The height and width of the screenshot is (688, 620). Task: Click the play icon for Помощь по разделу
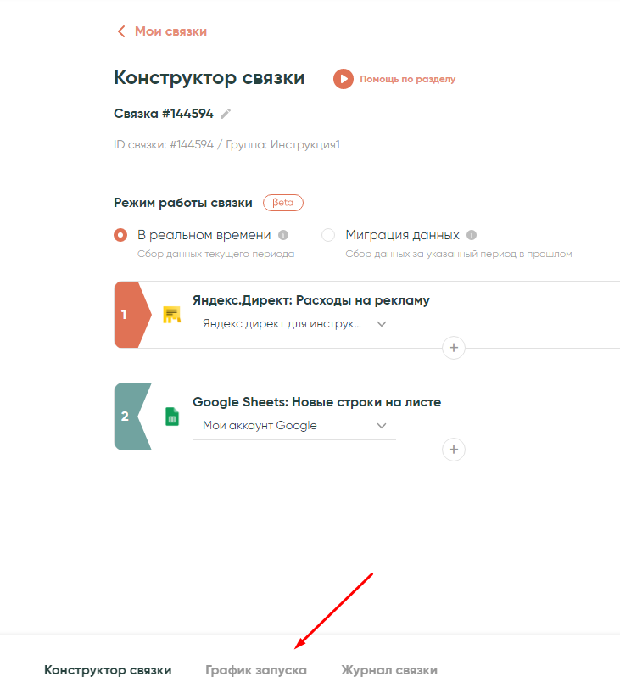click(x=343, y=79)
